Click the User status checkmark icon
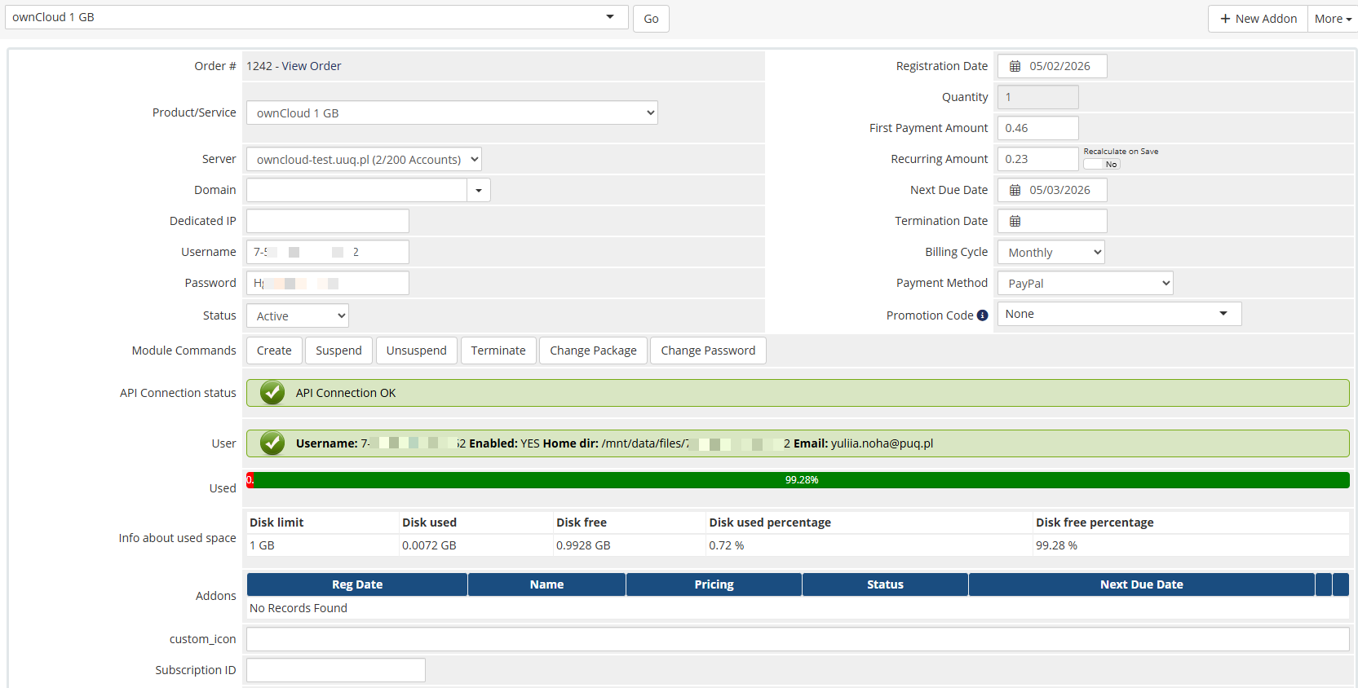 (272, 443)
